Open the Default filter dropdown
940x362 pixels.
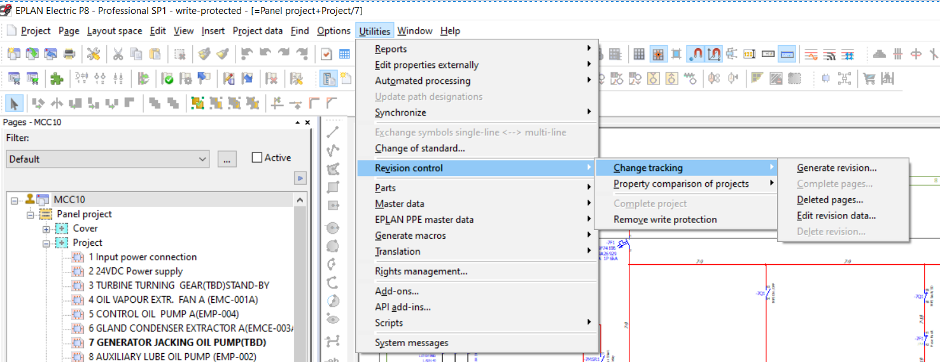coord(108,159)
